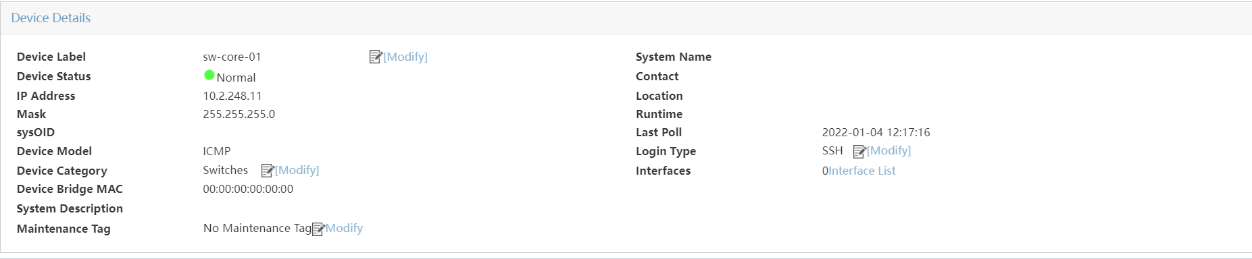
Task: Open Modify link for Device Category
Action: [x=297, y=170]
